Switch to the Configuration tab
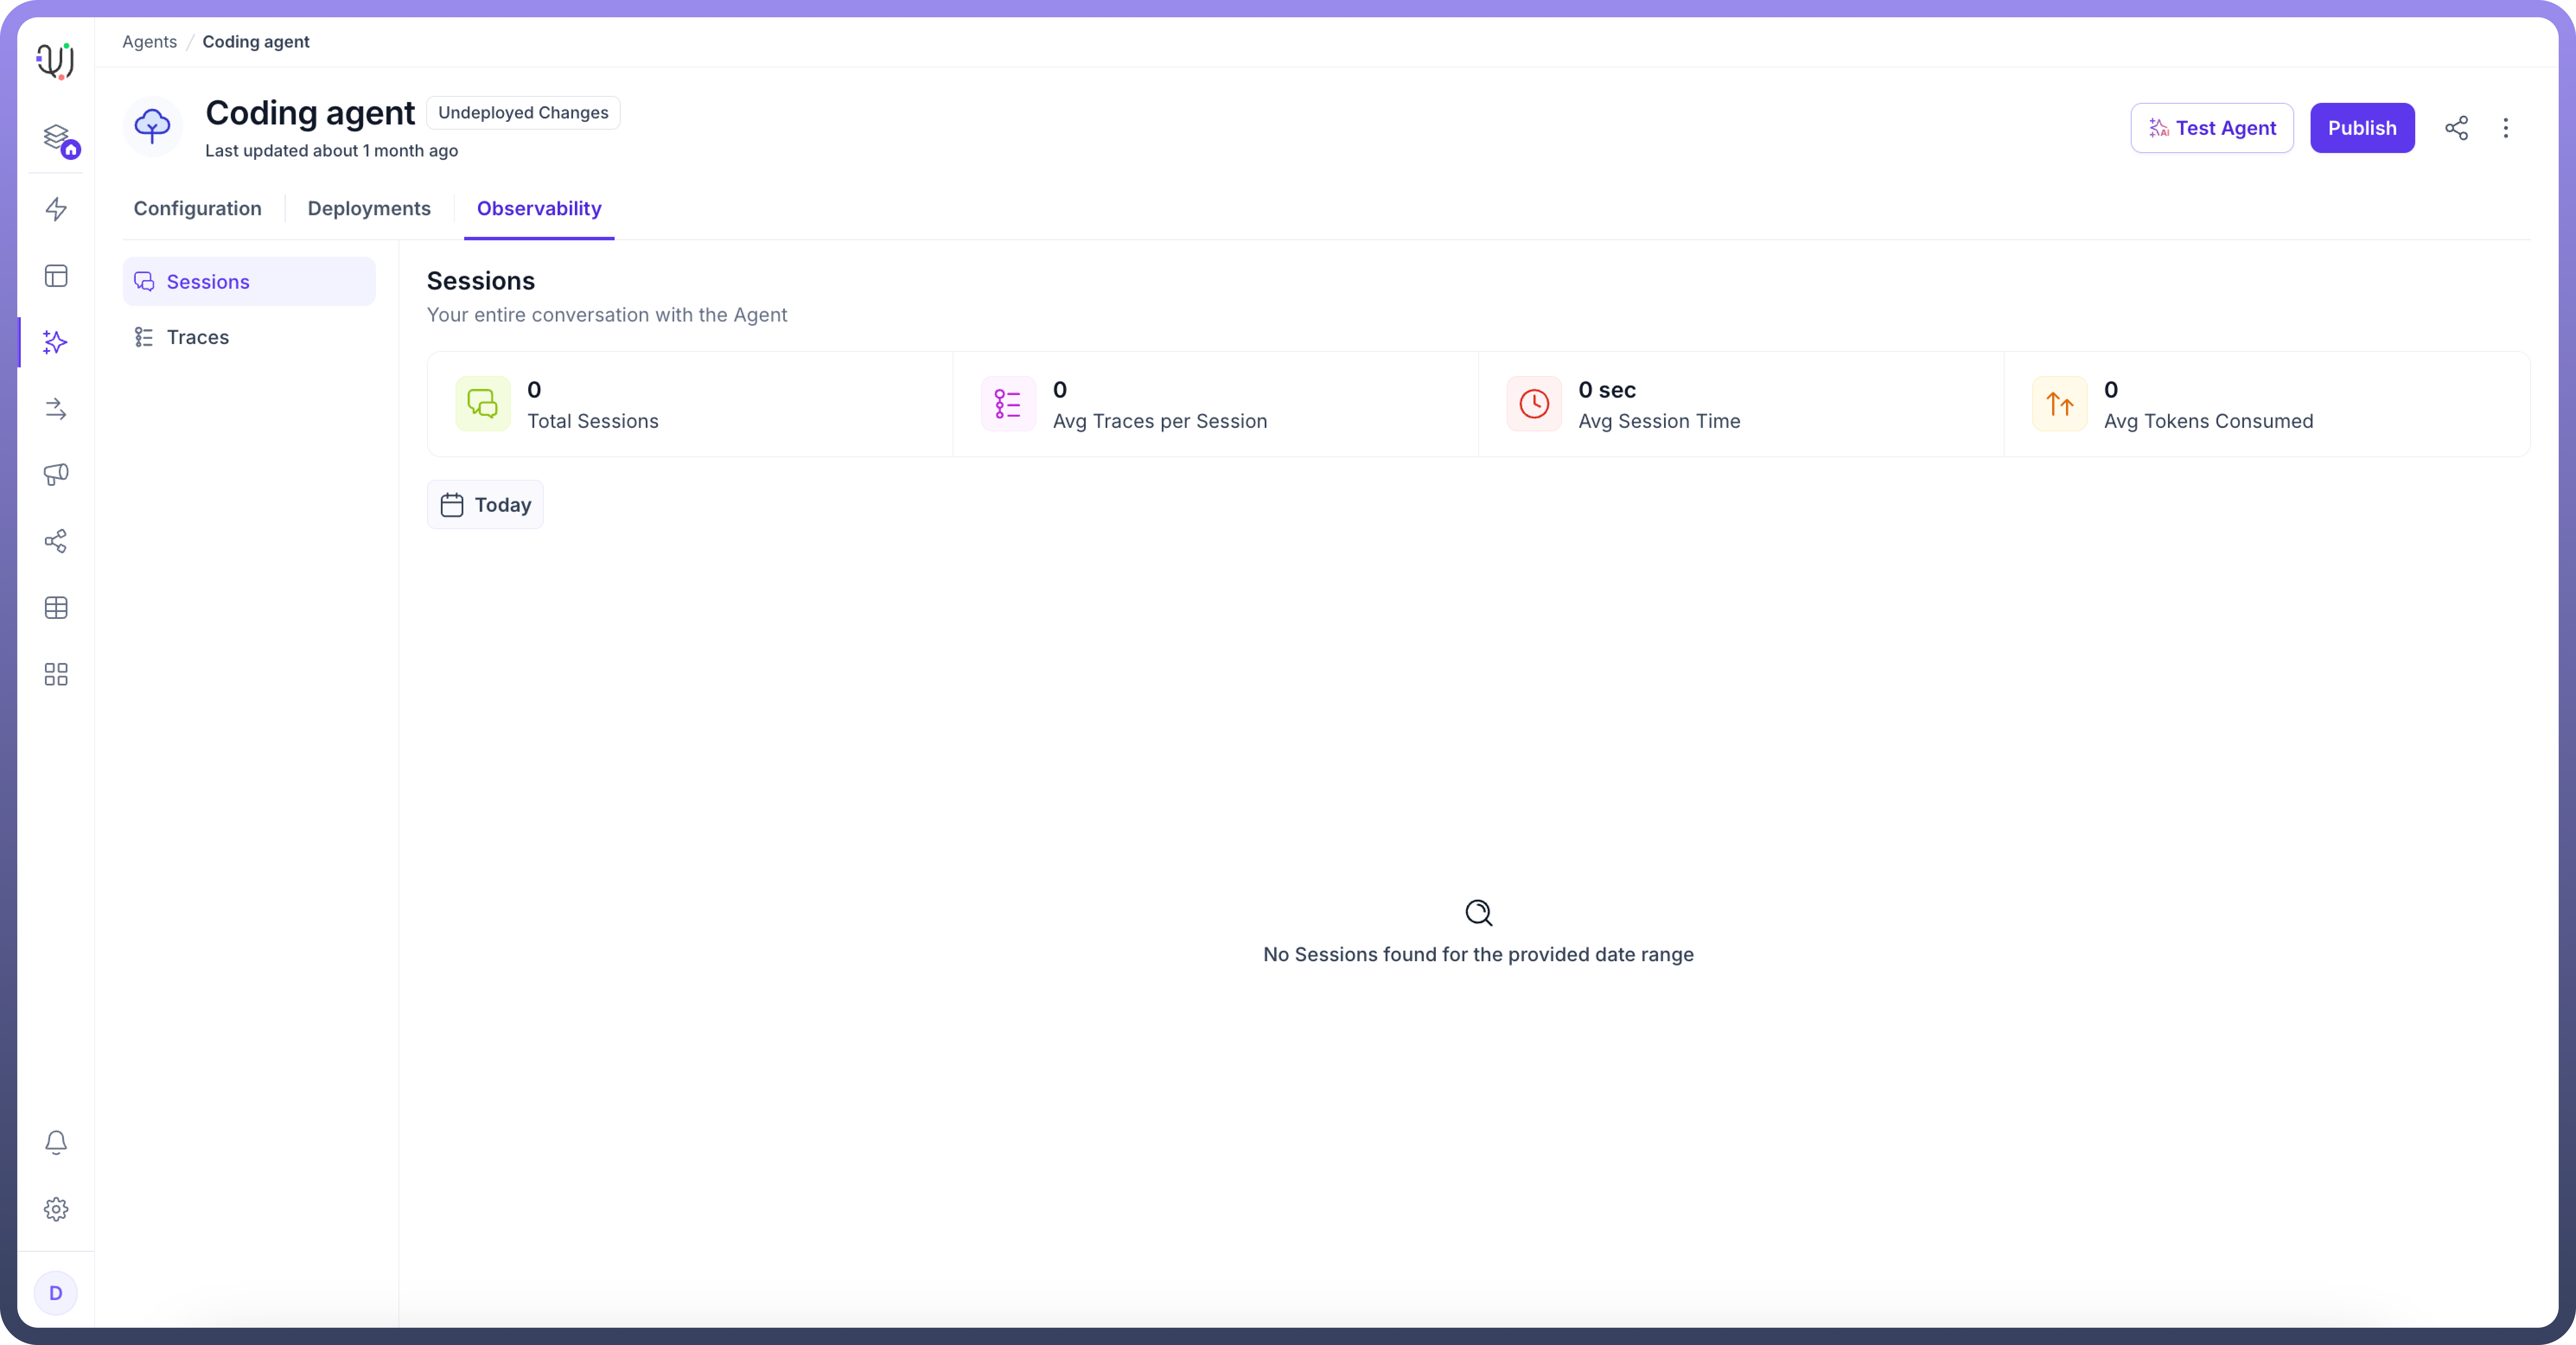The height and width of the screenshot is (1345, 2576). (x=198, y=208)
